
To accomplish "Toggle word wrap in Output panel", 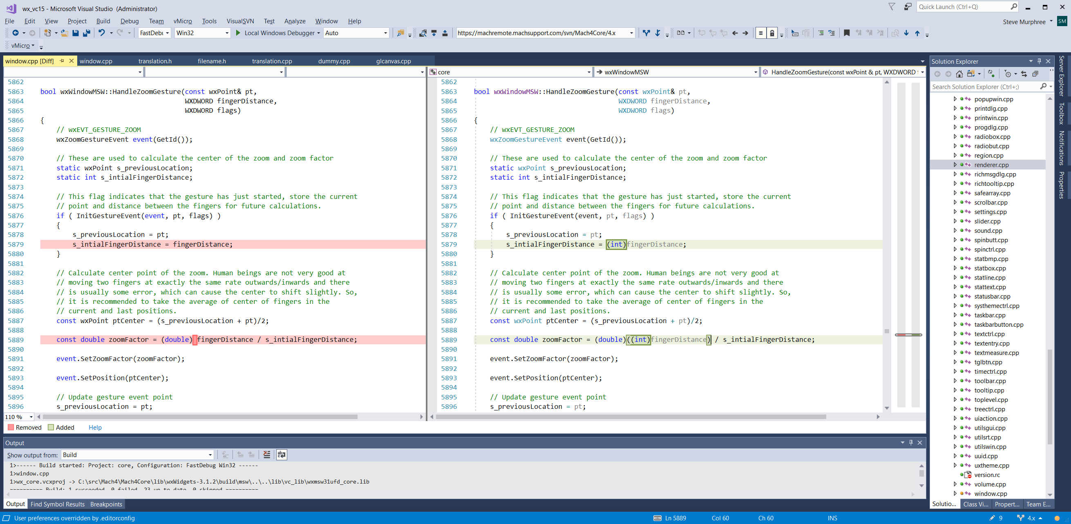I will click(282, 455).
